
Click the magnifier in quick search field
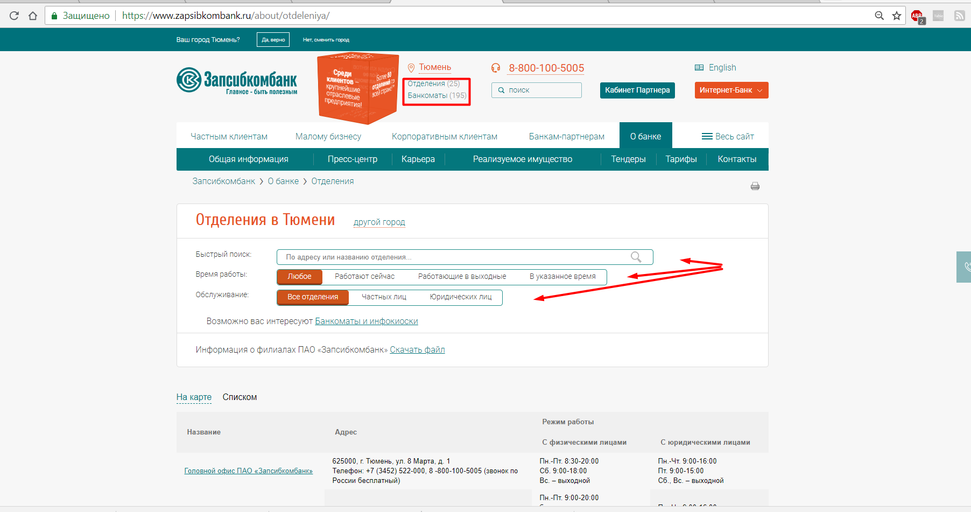tap(636, 257)
